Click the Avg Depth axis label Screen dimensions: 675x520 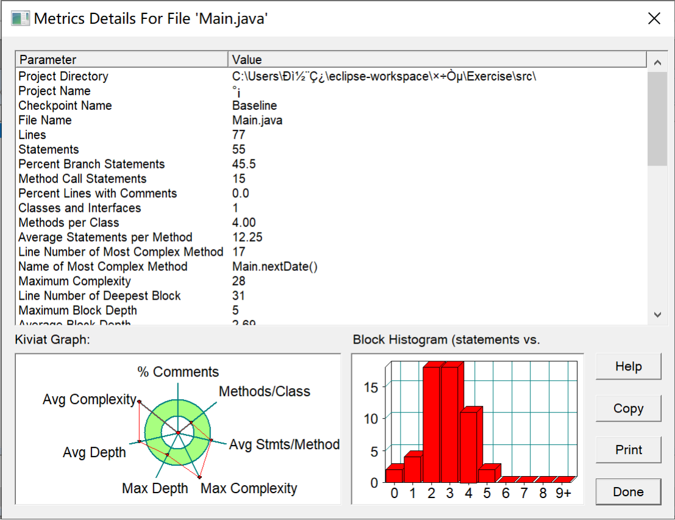95,452
